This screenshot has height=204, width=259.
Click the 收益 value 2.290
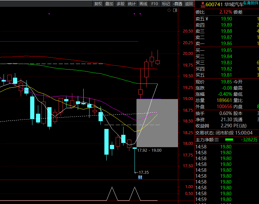pyautogui.click(x=227, y=126)
